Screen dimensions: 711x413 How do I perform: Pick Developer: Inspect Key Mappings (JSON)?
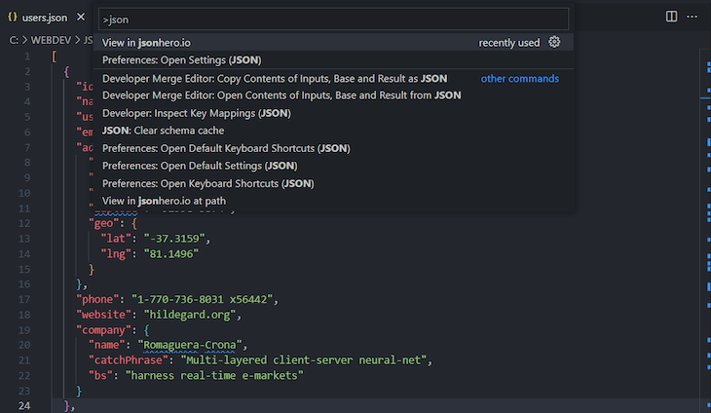(x=197, y=113)
